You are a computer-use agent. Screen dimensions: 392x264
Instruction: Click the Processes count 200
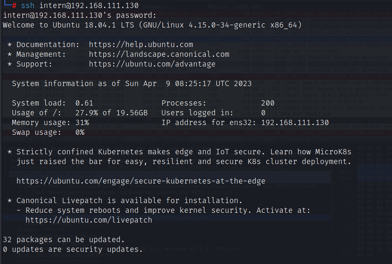[x=268, y=103]
